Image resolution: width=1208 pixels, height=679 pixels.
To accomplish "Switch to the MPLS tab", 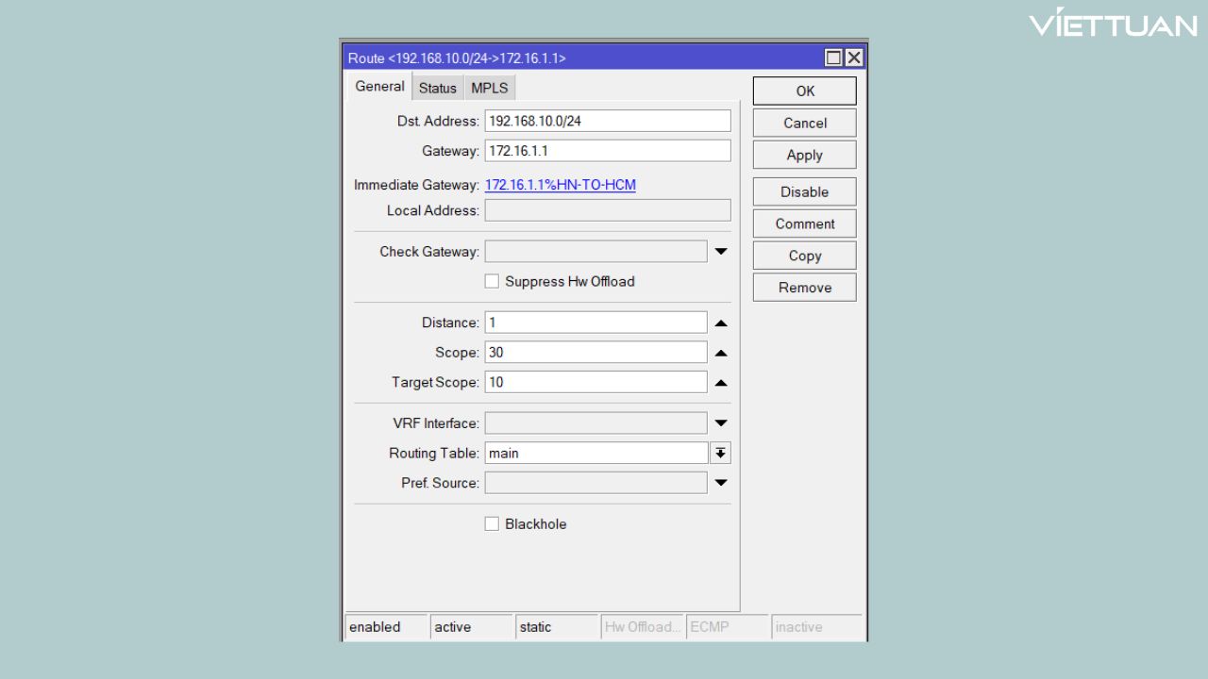I will coord(489,87).
